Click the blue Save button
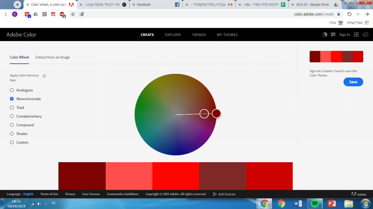The image size is (373, 209). (353, 82)
